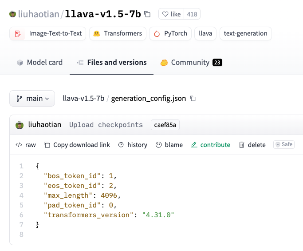Screen dimensions: 303x251
Task: Click Copy download link
Action: [x=77, y=145]
